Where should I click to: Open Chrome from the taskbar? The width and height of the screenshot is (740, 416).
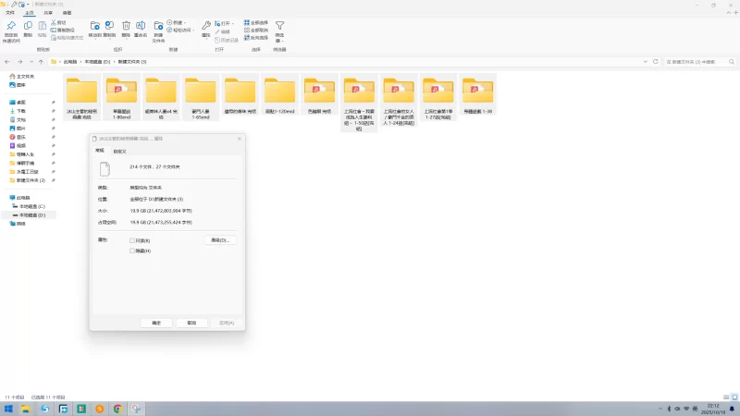point(117,409)
